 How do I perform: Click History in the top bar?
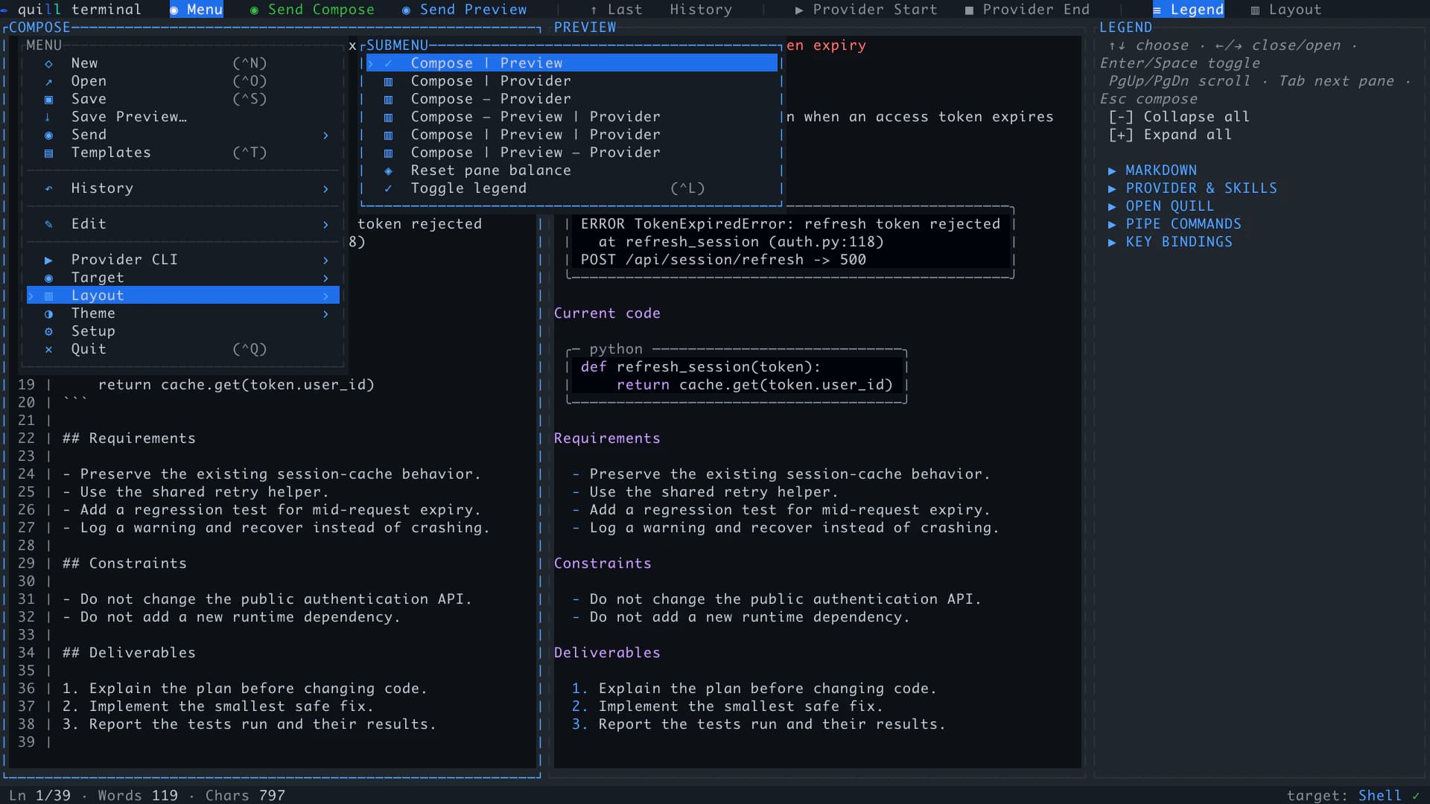click(701, 9)
